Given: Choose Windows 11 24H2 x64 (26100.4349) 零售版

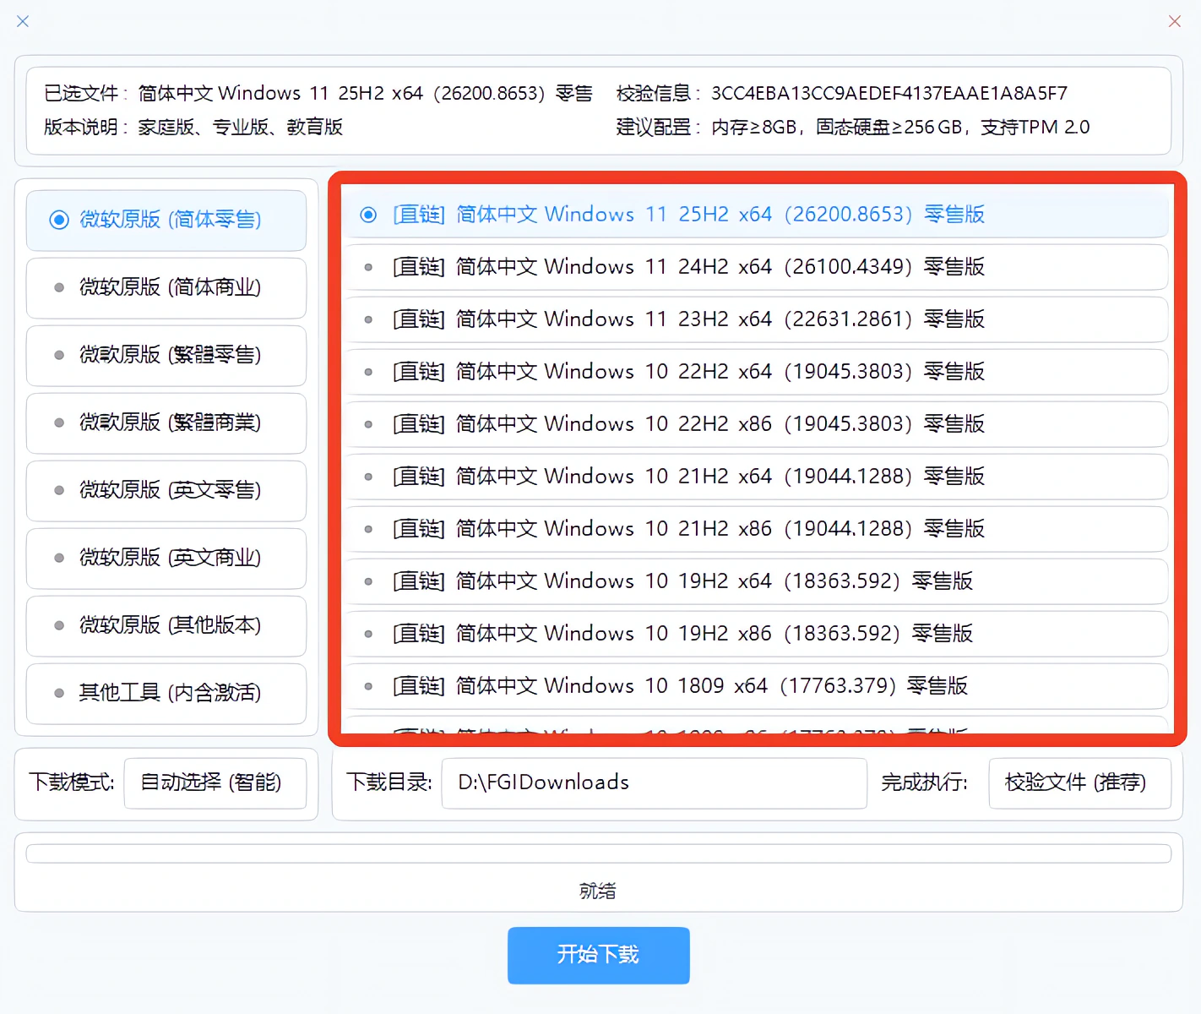Looking at the screenshot, I should click(x=756, y=267).
